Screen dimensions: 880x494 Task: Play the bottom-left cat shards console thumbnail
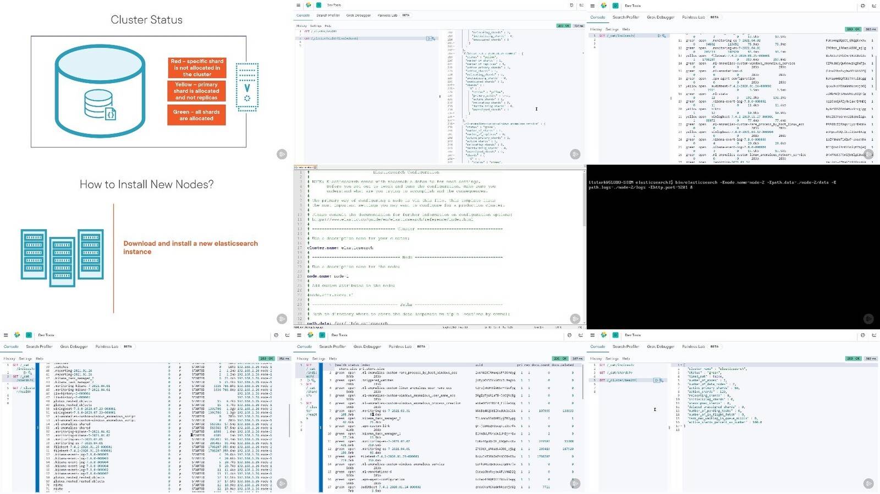(x=282, y=484)
